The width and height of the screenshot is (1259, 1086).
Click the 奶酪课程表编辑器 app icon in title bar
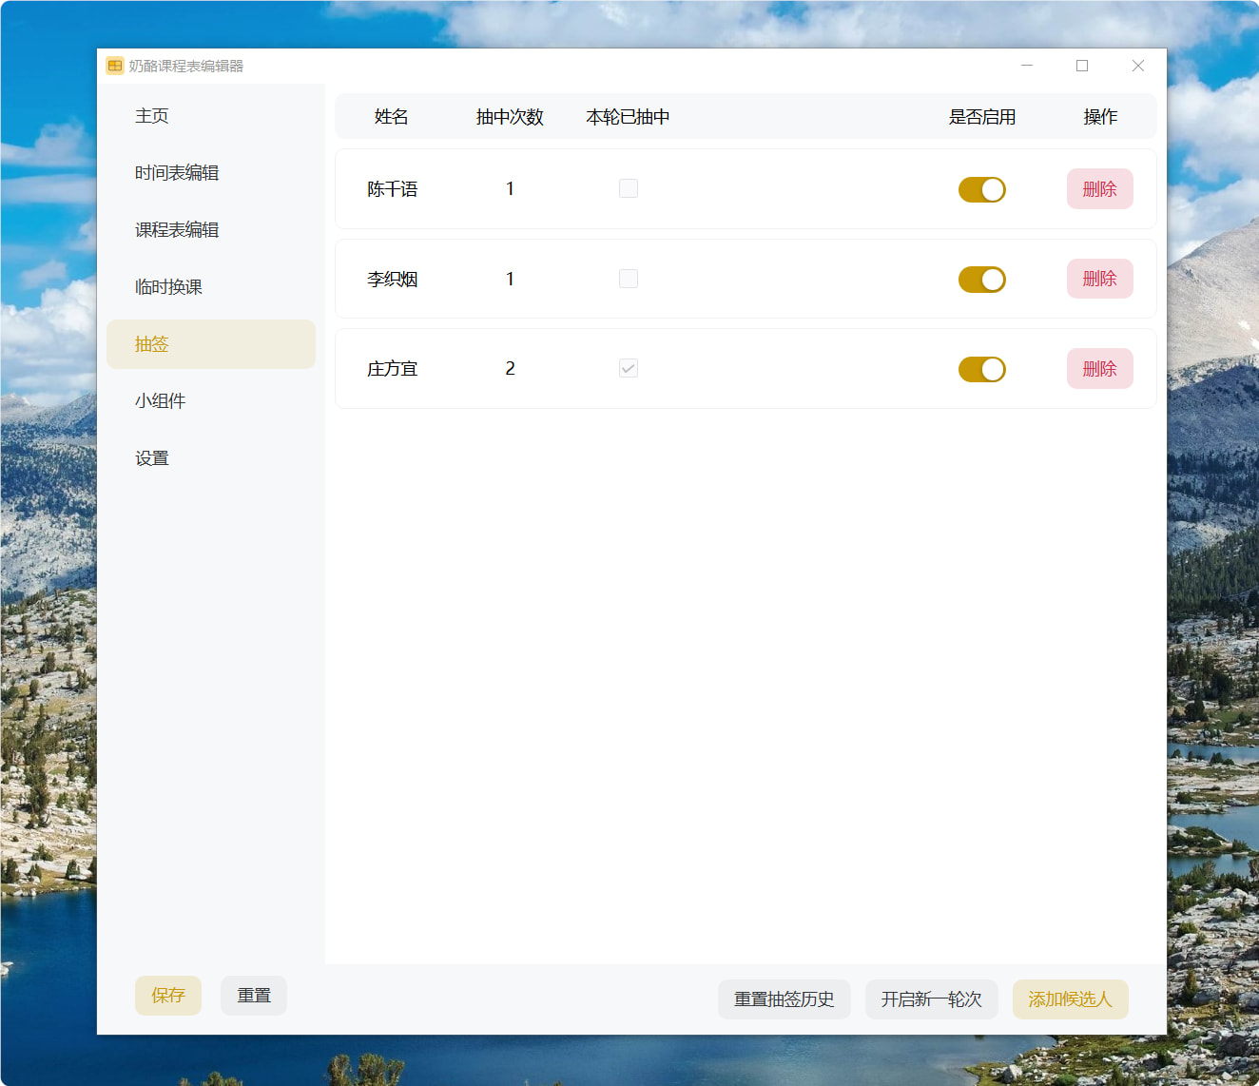(115, 66)
